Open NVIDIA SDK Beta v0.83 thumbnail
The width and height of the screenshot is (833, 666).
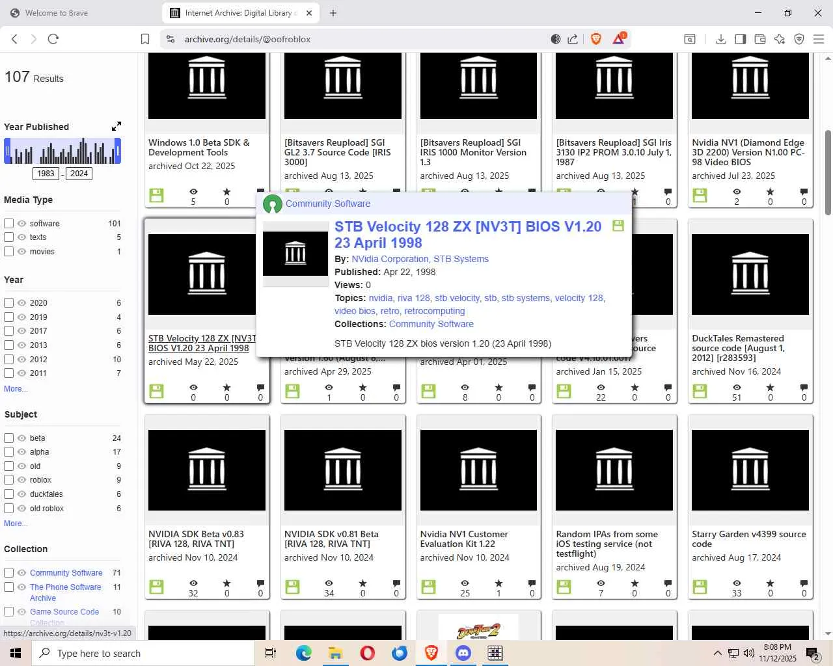[x=207, y=470]
